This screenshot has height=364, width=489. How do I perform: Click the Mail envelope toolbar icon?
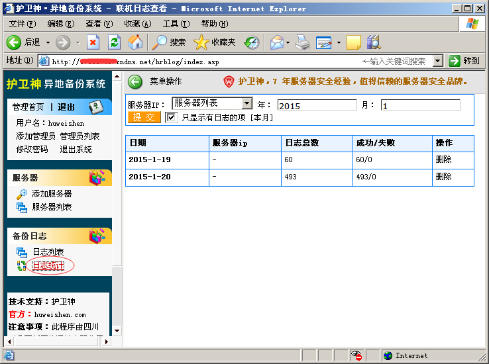coord(277,42)
